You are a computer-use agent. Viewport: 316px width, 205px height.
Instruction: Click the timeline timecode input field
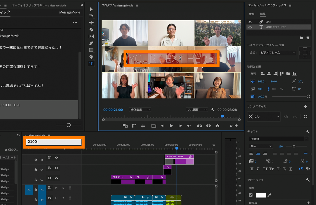click(54, 142)
